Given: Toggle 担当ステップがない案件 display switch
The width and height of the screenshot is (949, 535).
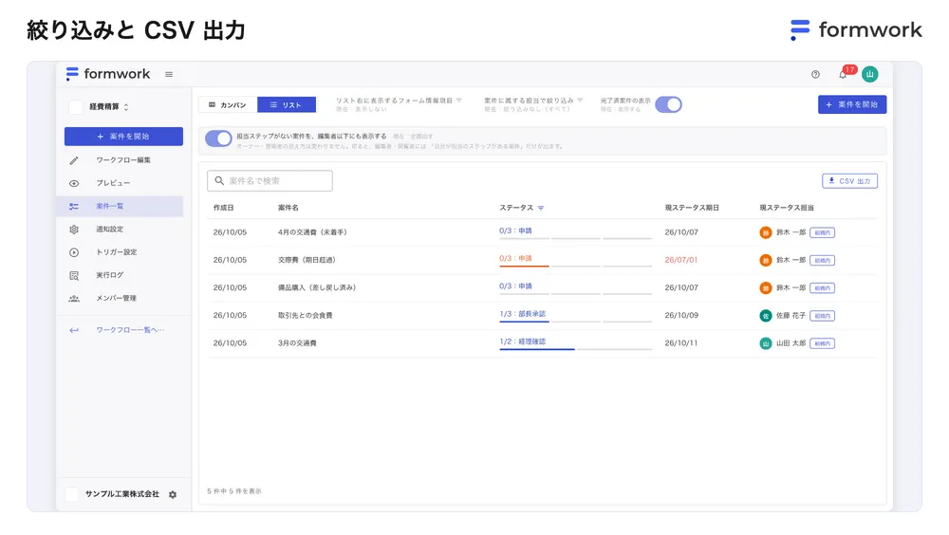Looking at the screenshot, I should (x=218, y=138).
